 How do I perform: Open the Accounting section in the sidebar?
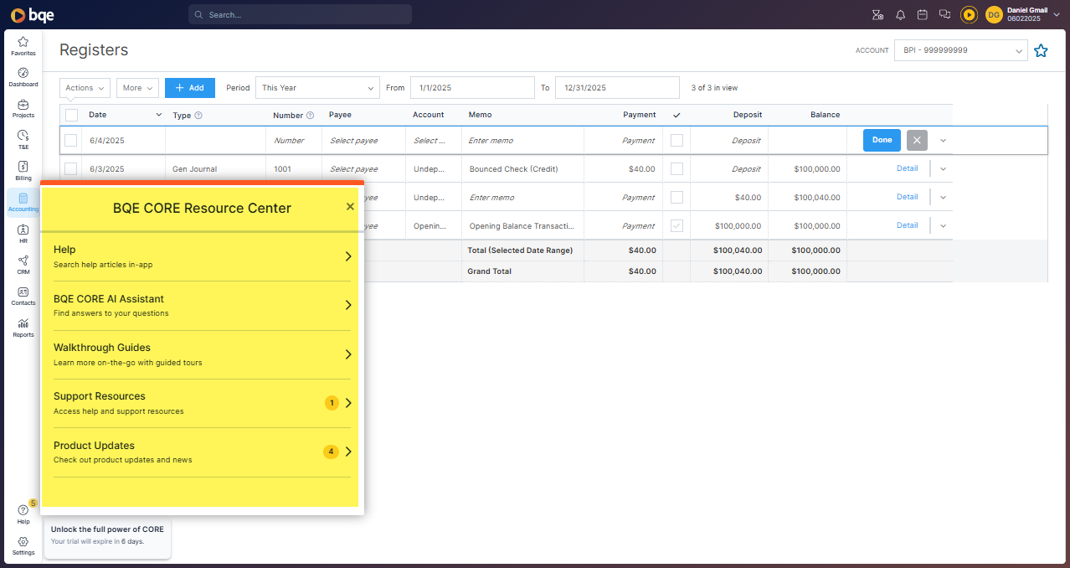pos(23,201)
